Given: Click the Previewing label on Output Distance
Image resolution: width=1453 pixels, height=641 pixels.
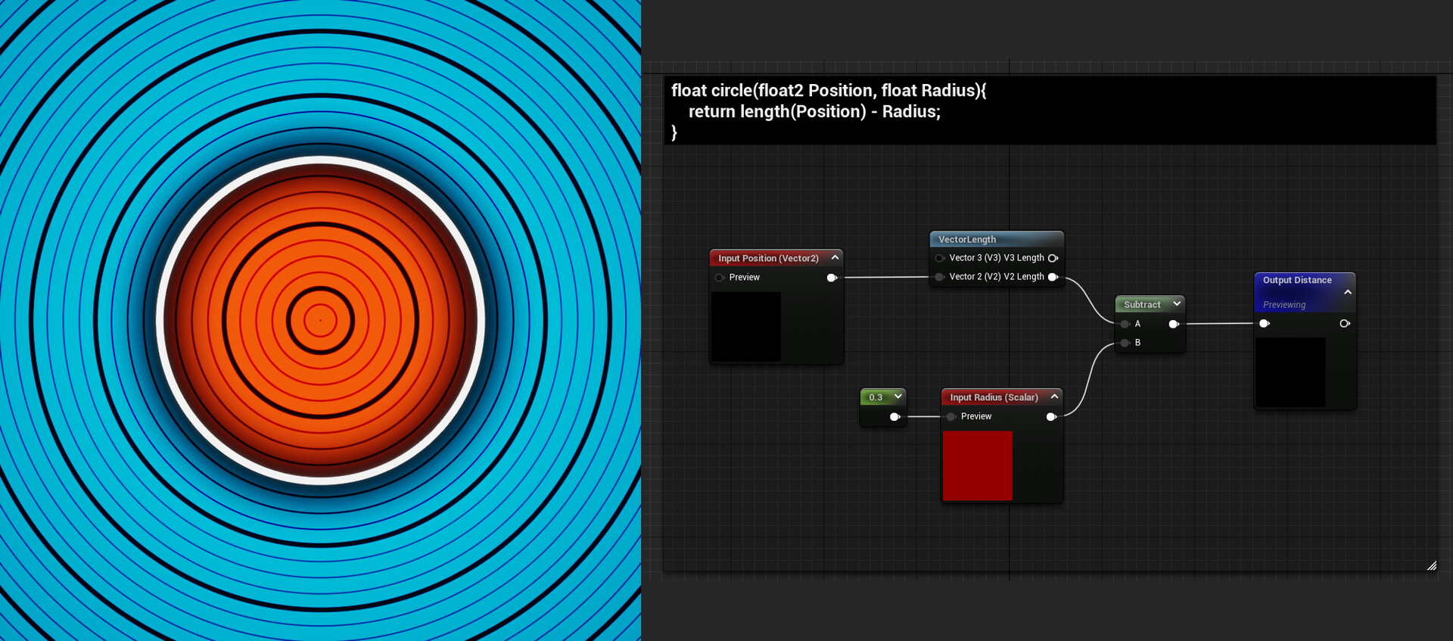Looking at the screenshot, I should tap(1284, 305).
